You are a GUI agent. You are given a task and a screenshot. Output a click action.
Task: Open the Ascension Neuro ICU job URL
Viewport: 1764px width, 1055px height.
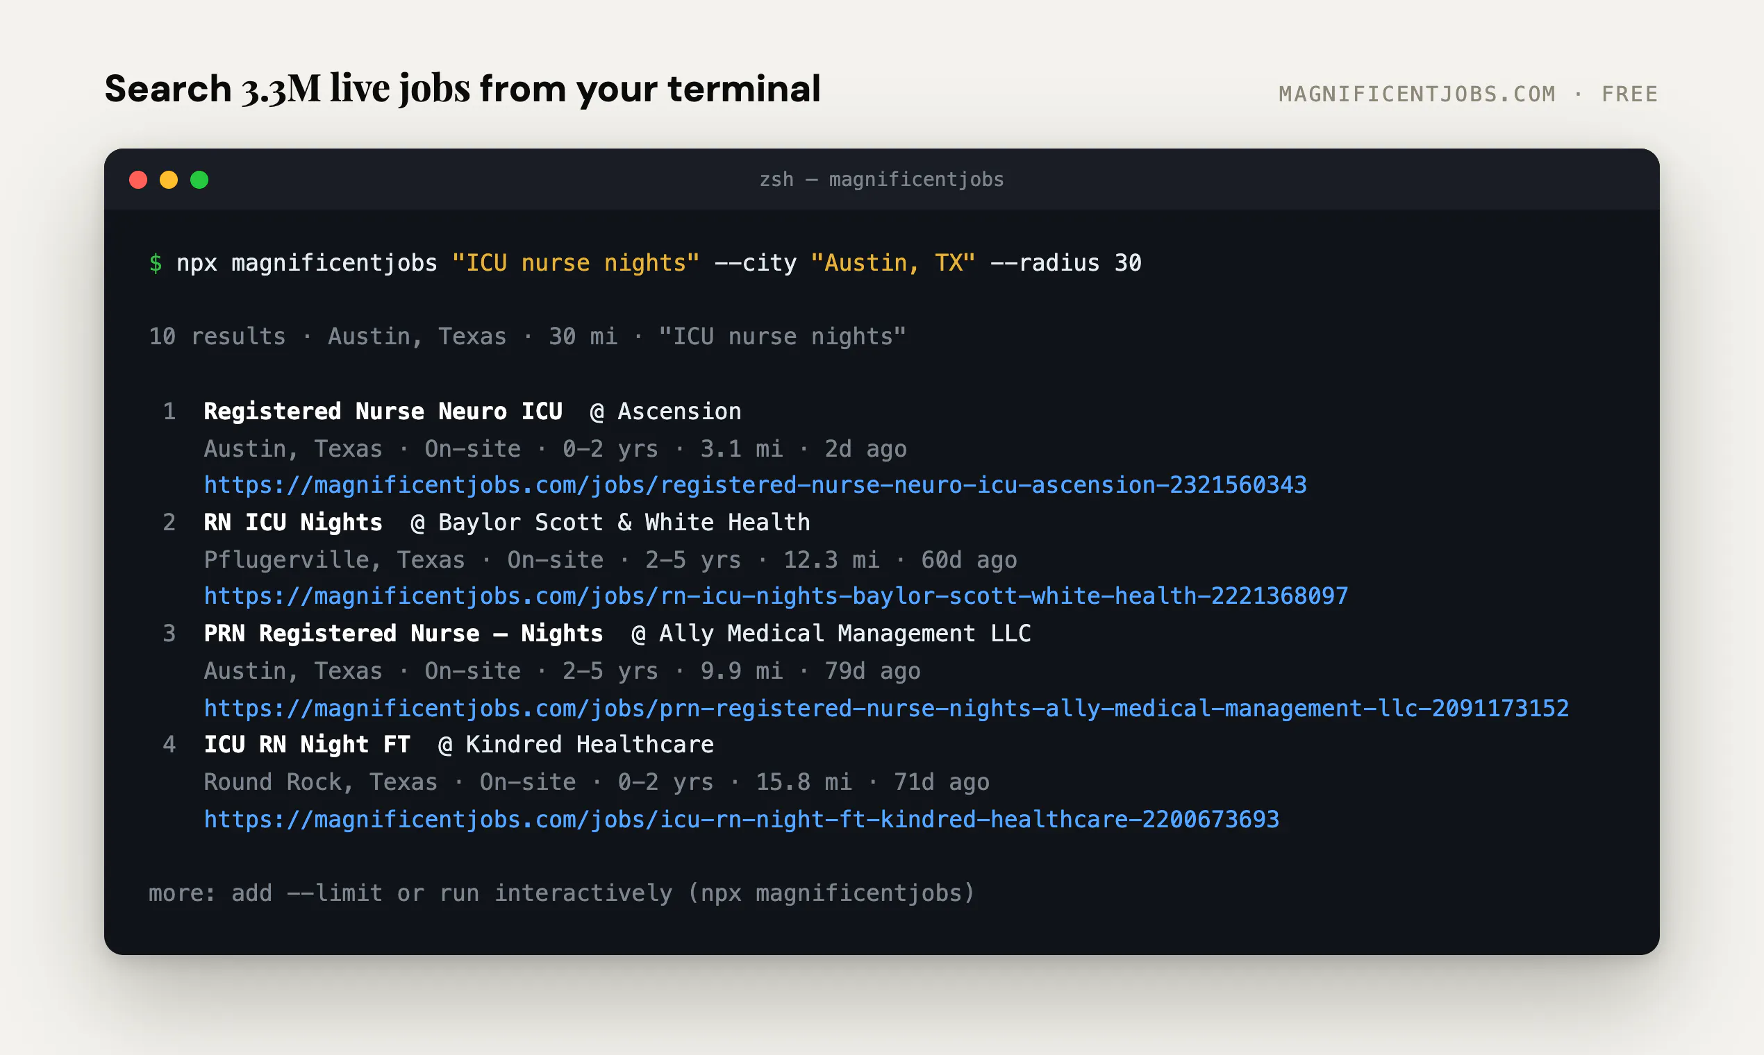tap(756, 485)
